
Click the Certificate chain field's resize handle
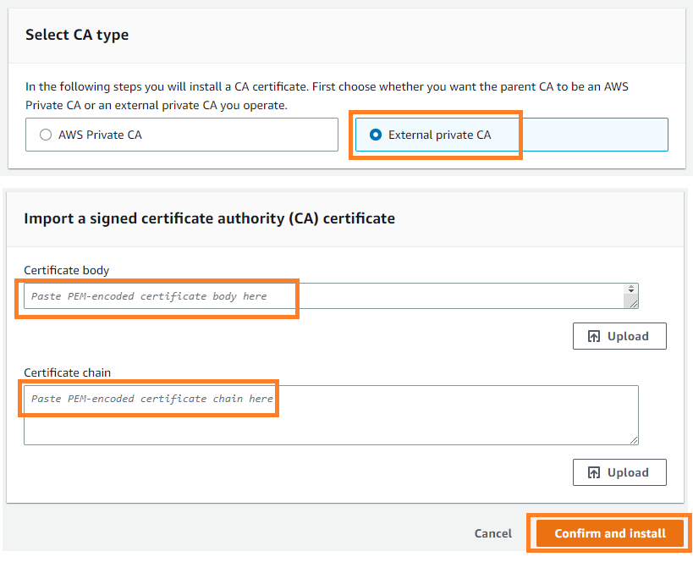[633, 440]
